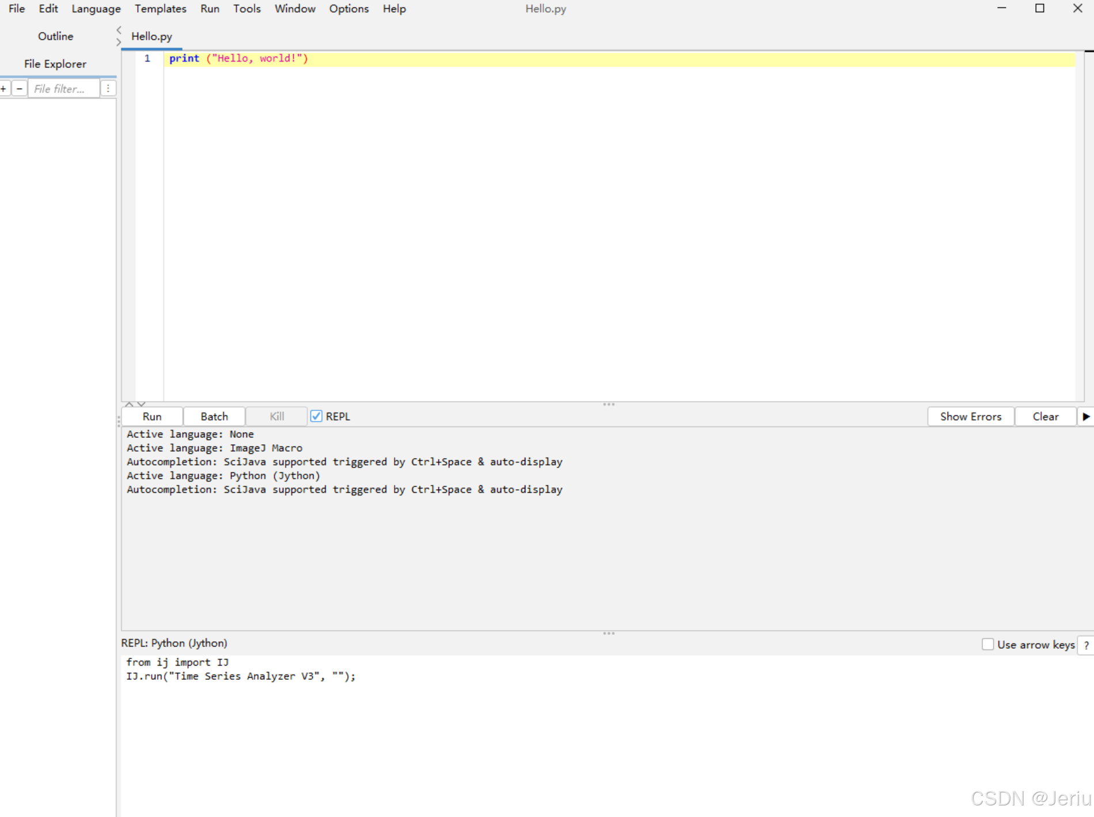Open the File menu
1094x817 pixels.
pyautogui.click(x=17, y=9)
